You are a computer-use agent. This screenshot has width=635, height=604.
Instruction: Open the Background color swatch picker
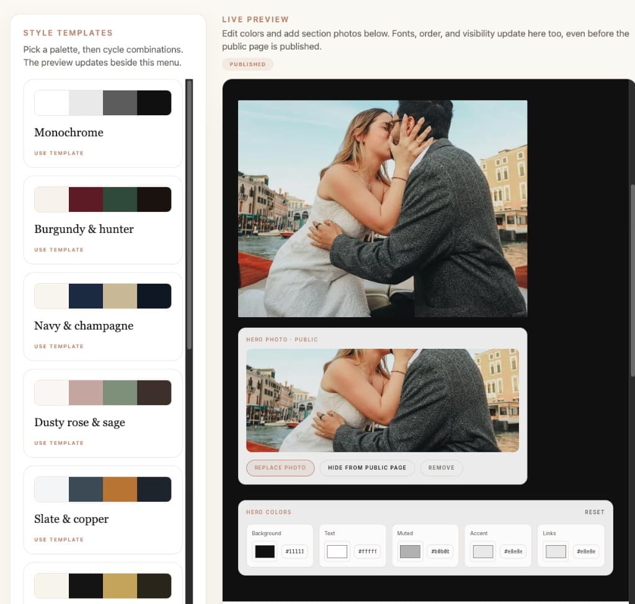(265, 551)
